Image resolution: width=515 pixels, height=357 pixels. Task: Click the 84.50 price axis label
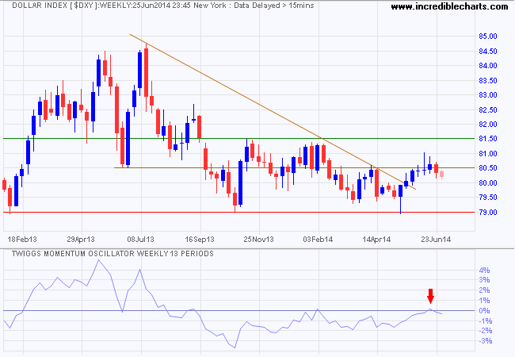488,52
